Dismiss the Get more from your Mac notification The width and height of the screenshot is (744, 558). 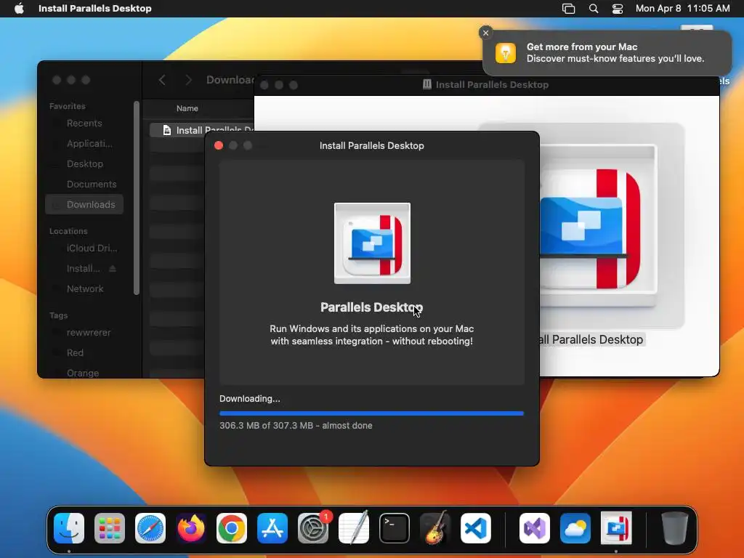pyautogui.click(x=485, y=33)
